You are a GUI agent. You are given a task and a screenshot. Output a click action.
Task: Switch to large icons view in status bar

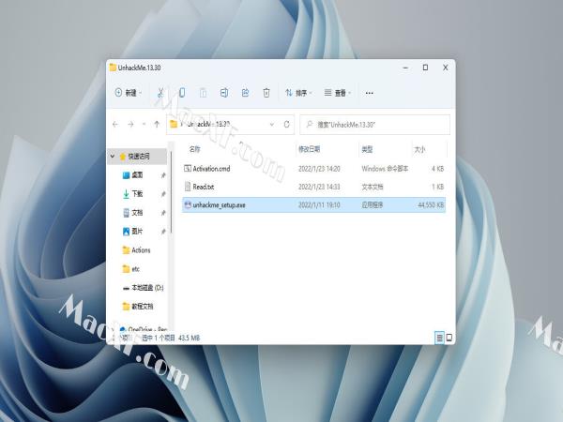[x=449, y=338]
